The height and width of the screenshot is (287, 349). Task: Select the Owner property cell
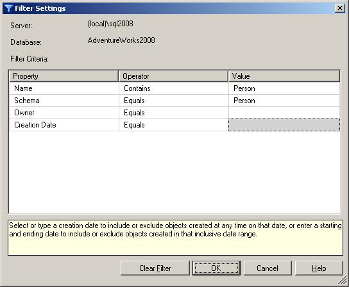(x=64, y=113)
